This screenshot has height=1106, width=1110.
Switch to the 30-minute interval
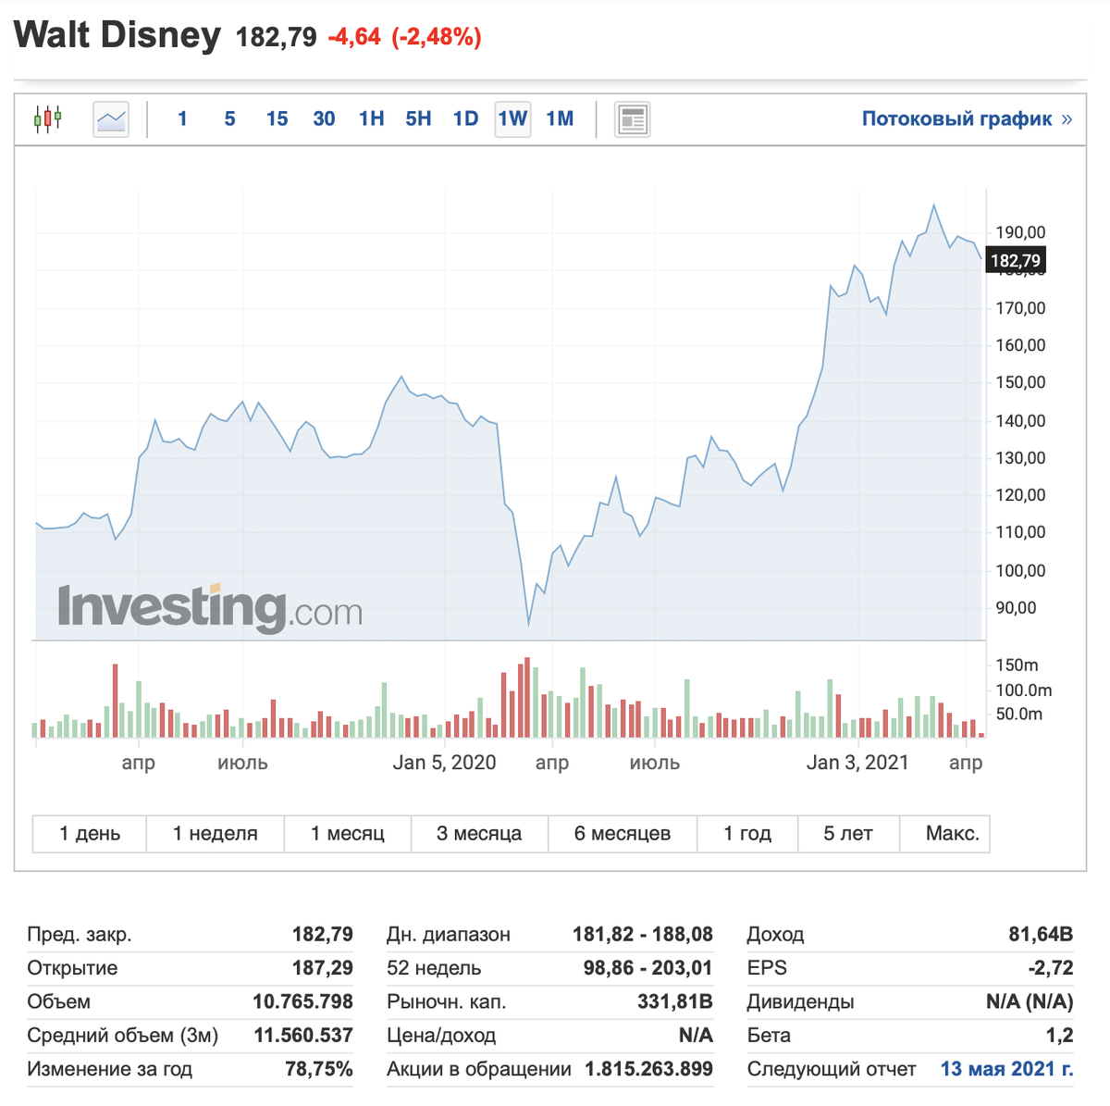click(324, 118)
